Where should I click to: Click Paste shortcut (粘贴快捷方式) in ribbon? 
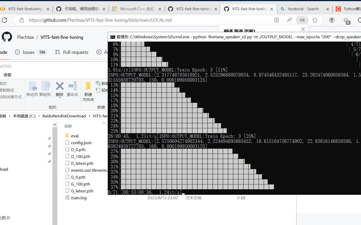point(11,97)
